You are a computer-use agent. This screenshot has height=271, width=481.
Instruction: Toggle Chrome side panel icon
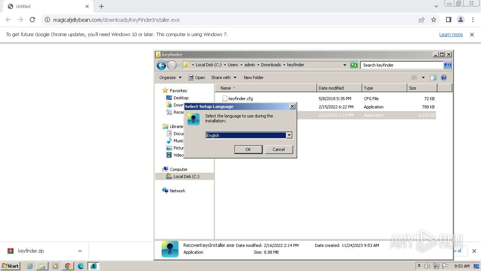coord(448,20)
